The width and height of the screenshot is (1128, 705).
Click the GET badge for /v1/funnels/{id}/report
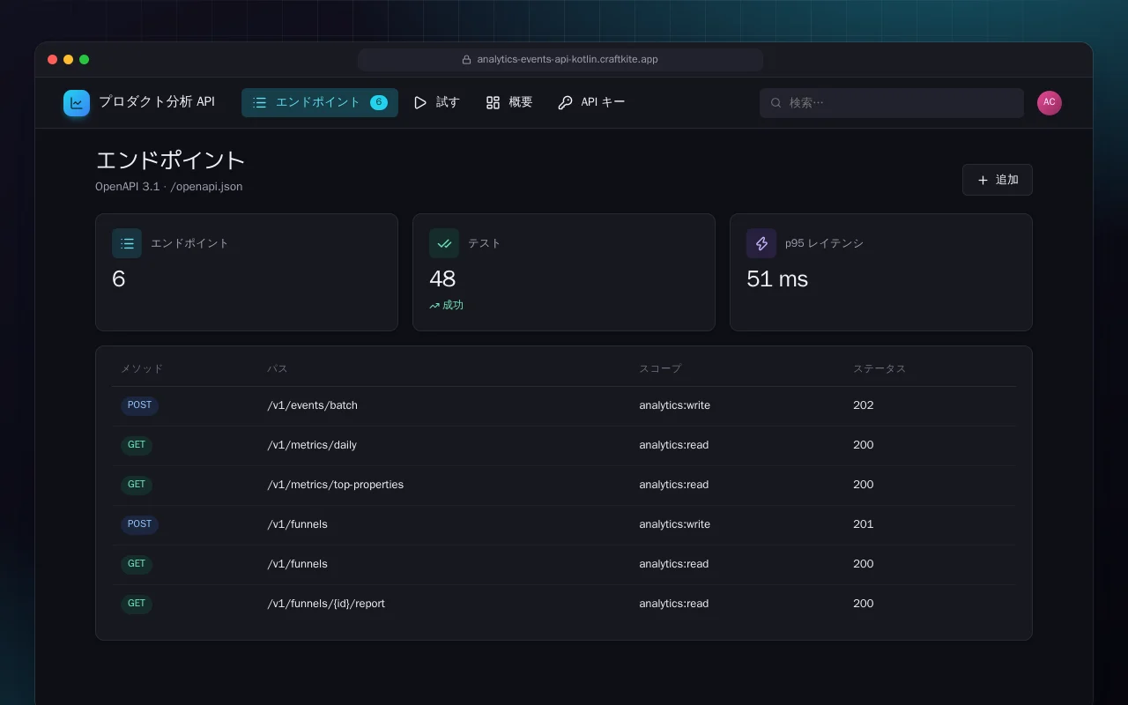137,604
